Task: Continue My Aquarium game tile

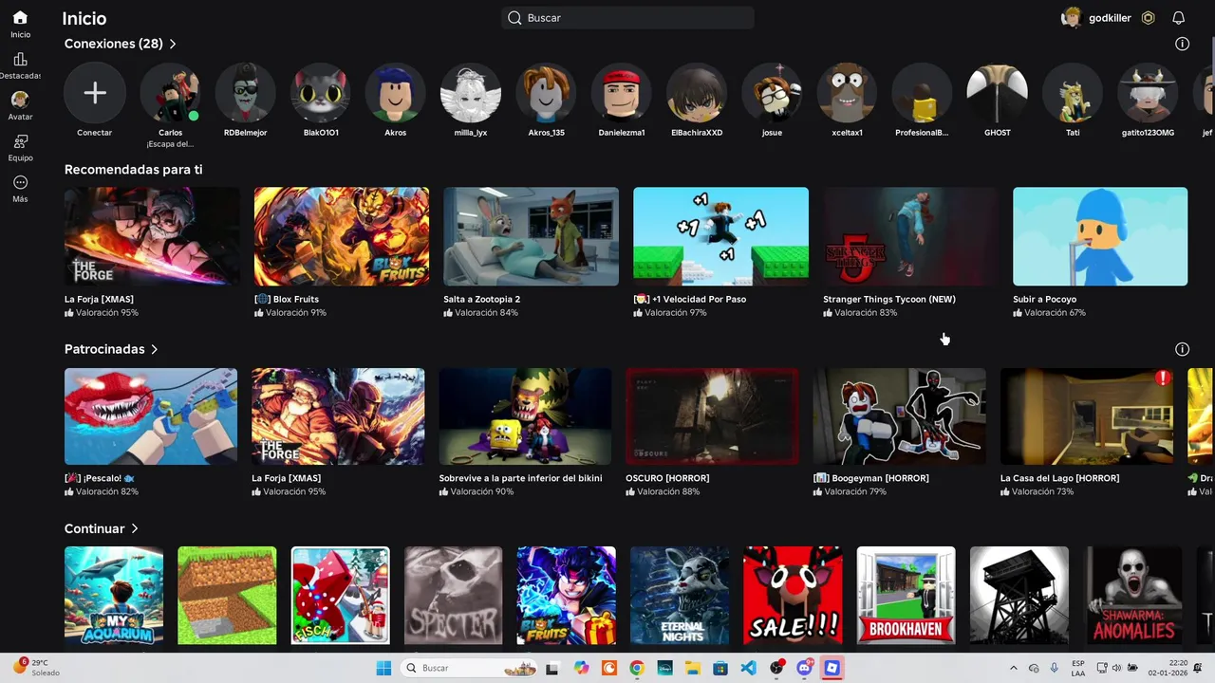Action: 114,596
